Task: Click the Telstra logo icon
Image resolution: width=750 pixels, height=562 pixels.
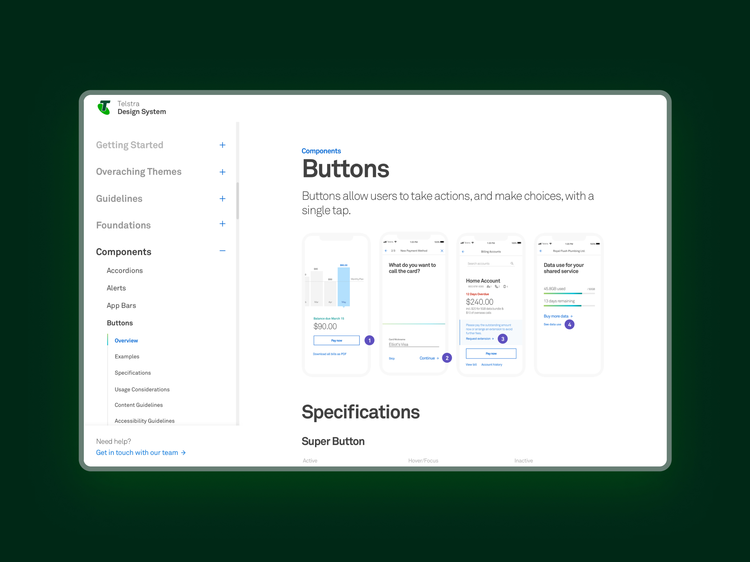Action: pos(104,108)
